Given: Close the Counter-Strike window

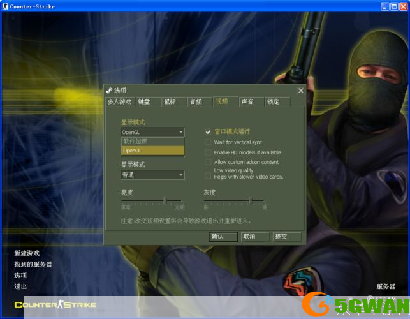Looking at the screenshot, I should click(x=404, y=6).
